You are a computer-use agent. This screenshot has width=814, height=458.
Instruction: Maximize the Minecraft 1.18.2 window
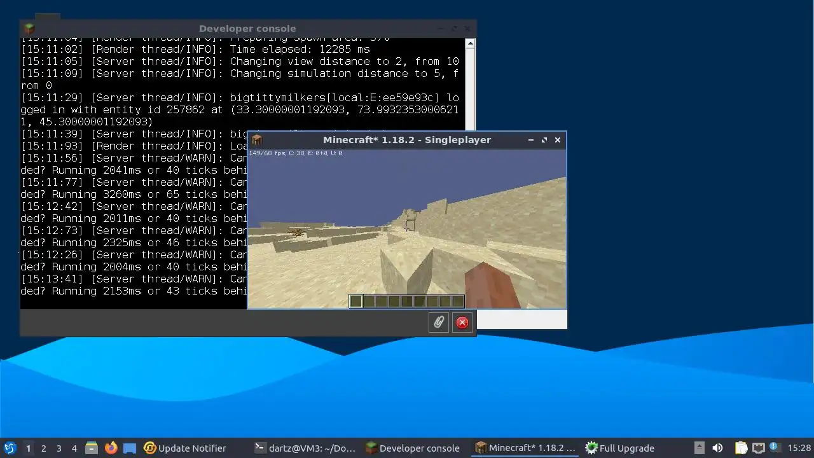click(544, 140)
